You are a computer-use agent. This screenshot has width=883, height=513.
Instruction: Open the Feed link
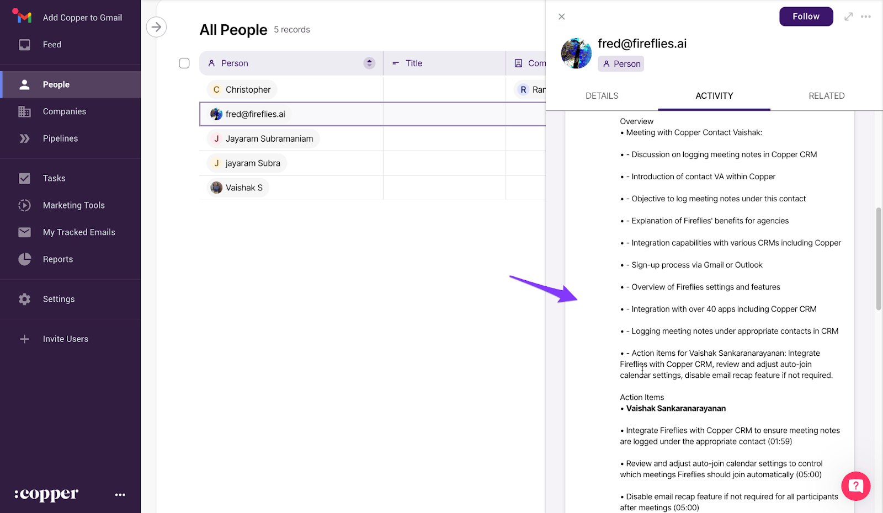(x=52, y=45)
